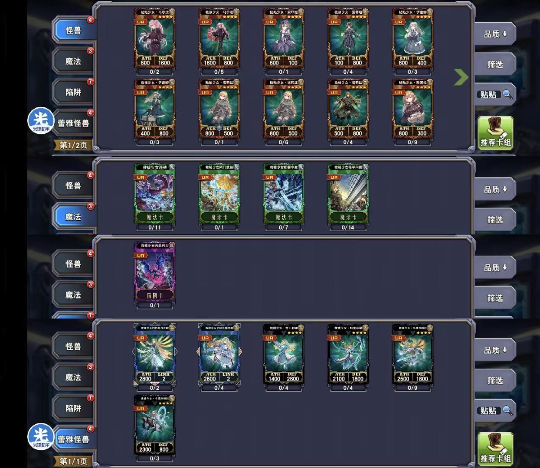
Task: Open the bottom 光环助手 floating icon
Action: [41, 436]
